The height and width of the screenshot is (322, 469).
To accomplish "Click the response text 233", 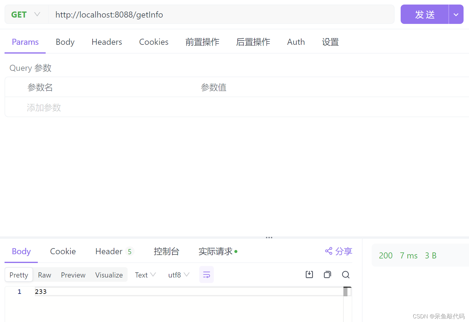I will 41,291.
